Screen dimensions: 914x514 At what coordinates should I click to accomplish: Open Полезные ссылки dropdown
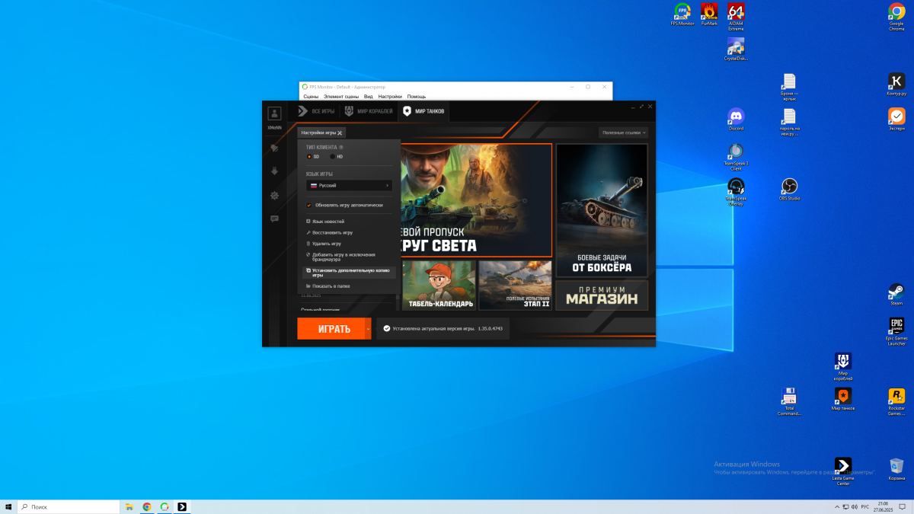pos(624,132)
